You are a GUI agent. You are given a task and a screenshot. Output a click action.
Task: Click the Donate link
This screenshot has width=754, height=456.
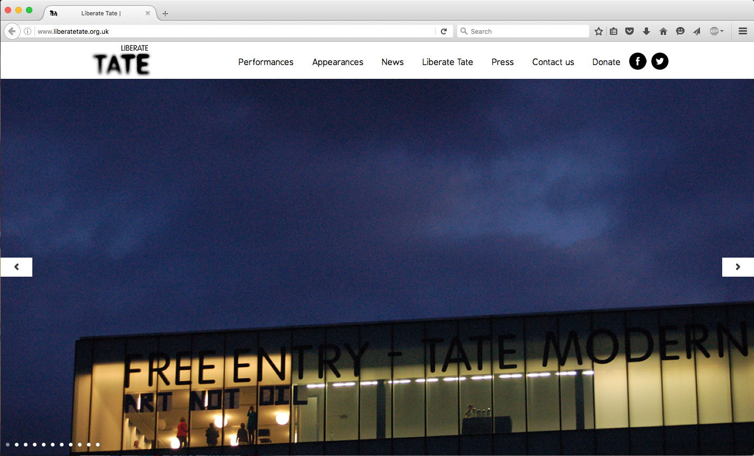(606, 62)
